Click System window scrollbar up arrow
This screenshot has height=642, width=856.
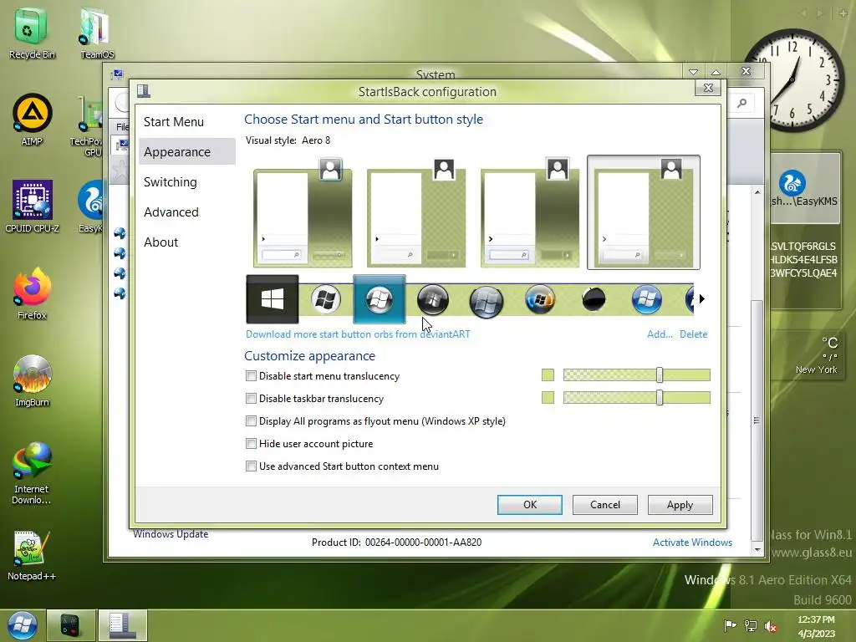757,192
